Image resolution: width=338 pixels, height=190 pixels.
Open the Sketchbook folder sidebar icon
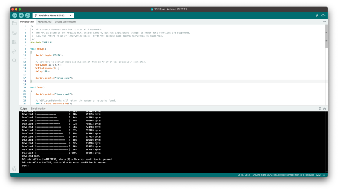(14, 24)
